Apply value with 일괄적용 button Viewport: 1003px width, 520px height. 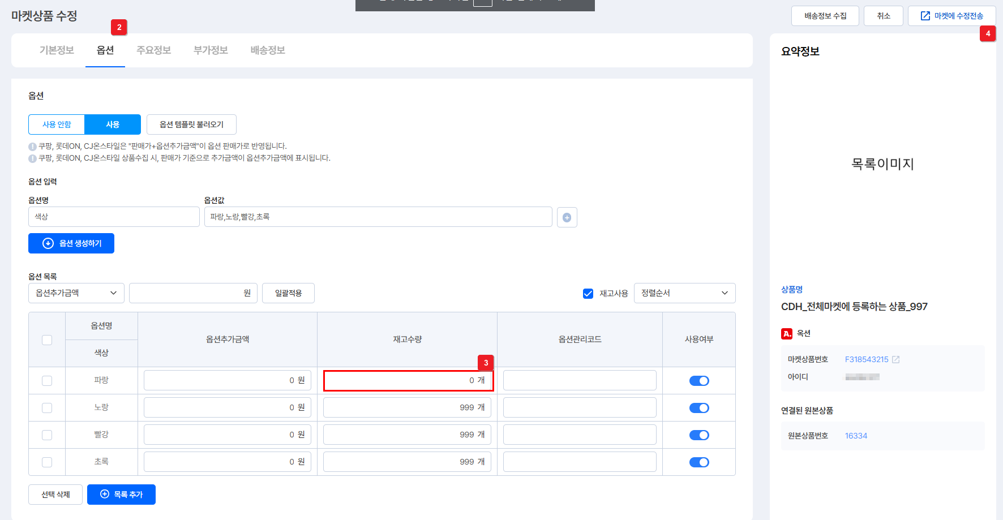point(288,293)
